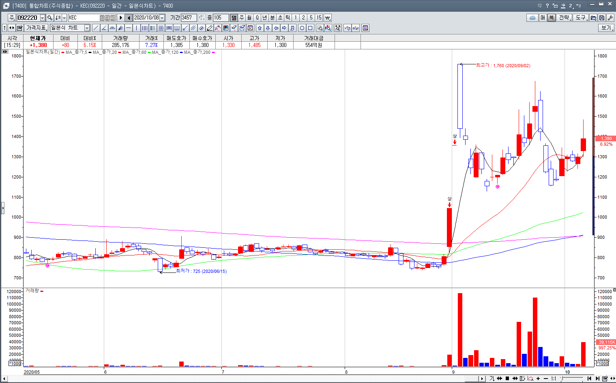Toggle the tick (틱) period button
This screenshot has height=383, width=616.
pyautogui.click(x=288, y=18)
